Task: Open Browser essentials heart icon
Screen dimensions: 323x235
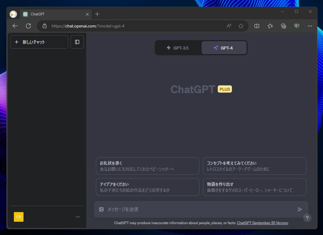Action: click(296, 26)
